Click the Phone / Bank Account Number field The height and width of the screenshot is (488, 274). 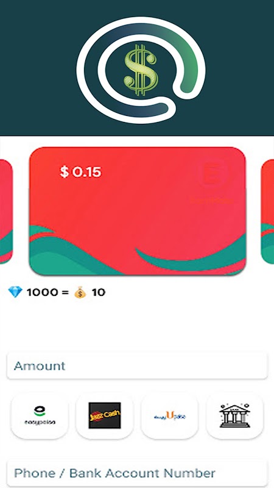pyautogui.click(x=137, y=473)
